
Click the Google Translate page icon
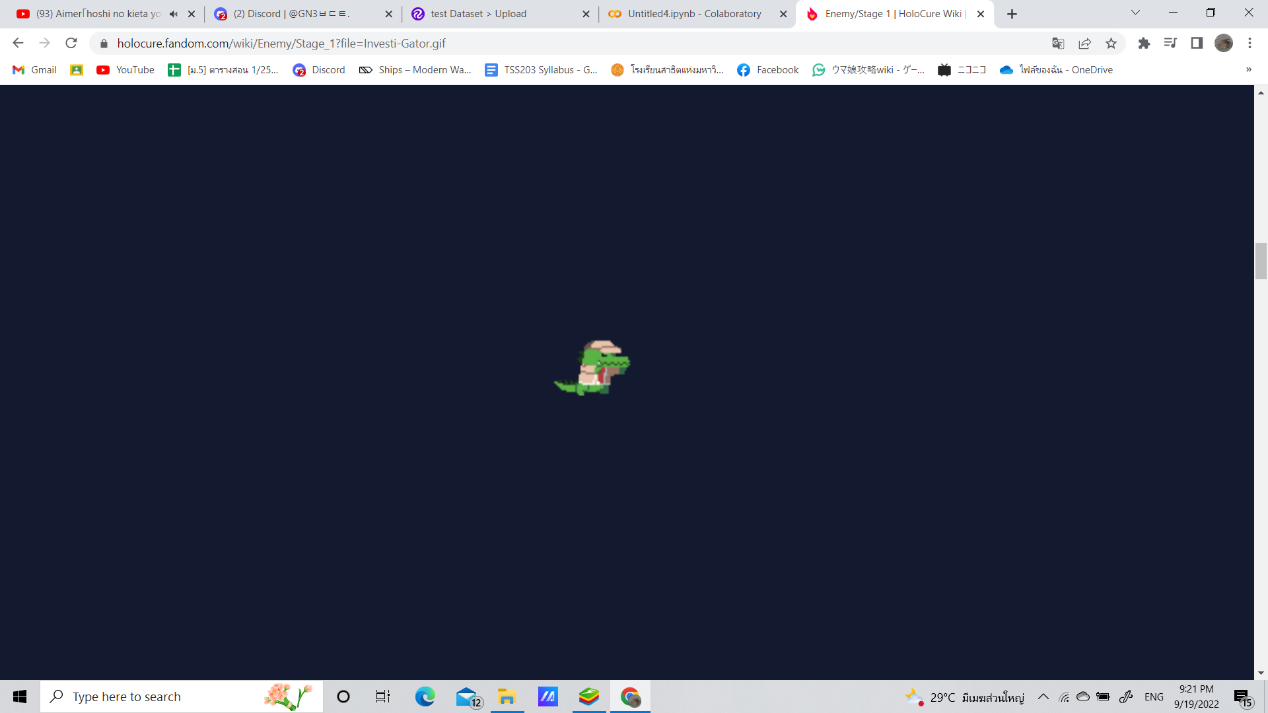point(1058,44)
